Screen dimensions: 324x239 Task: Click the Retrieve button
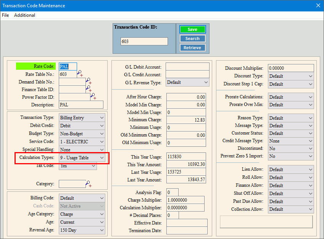pyautogui.click(x=193, y=48)
